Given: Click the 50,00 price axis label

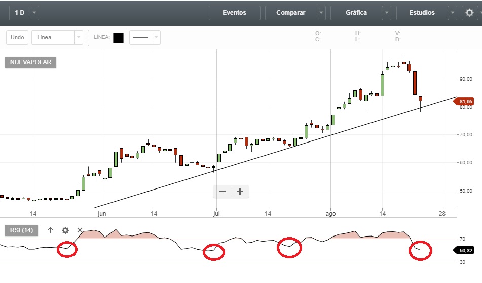Looking at the screenshot, I should [x=466, y=191].
